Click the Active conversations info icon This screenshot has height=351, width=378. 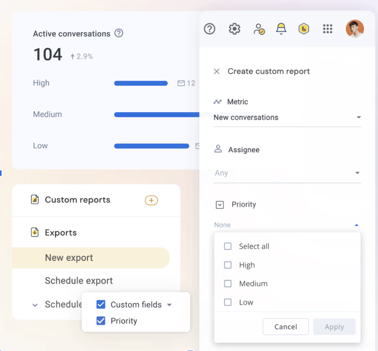(119, 33)
